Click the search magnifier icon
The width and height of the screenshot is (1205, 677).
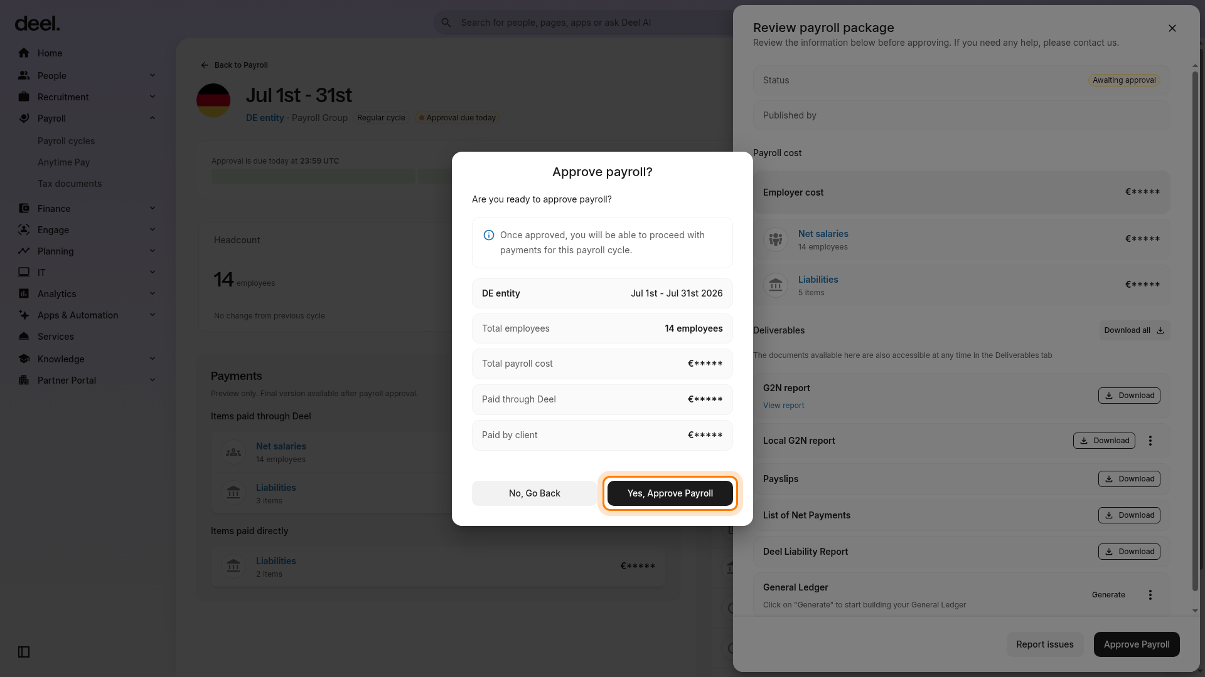pyautogui.click(x=446, y=23)
